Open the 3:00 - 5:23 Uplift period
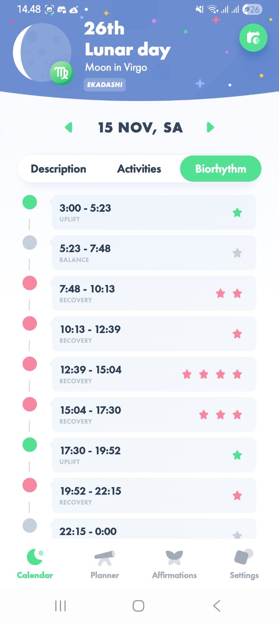This screenshot has height=624, width=279. click(x=154, y=213)
